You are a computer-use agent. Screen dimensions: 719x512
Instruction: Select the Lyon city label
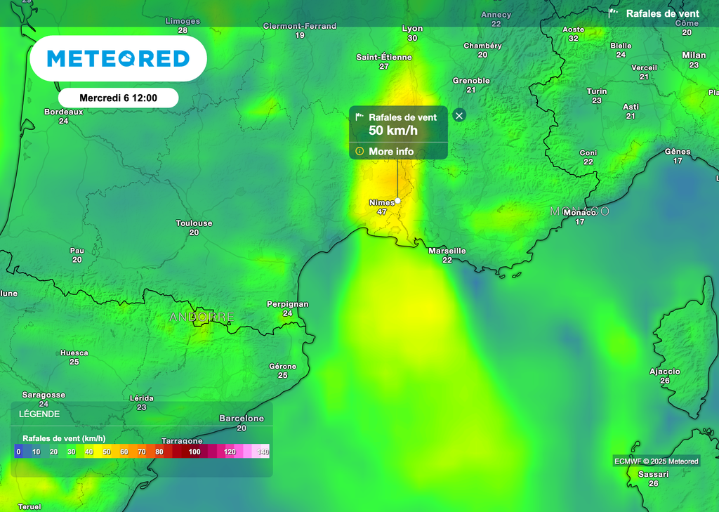pyautogui.click(x=412, y=29)
